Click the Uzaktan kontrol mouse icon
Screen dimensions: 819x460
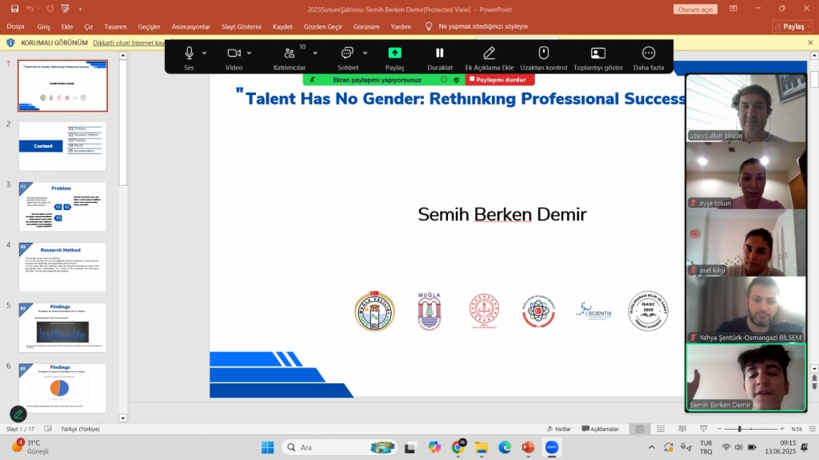(544, 54)
